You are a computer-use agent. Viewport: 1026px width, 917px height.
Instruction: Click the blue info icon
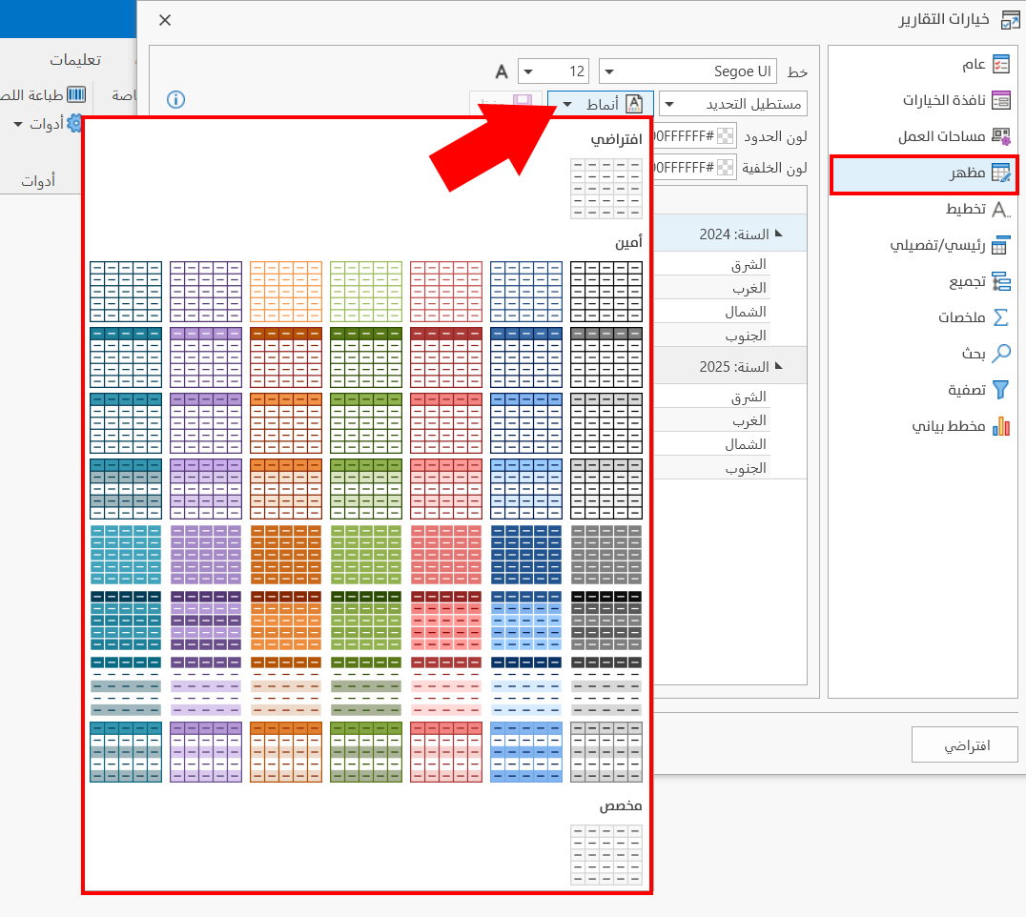tap(175, 99)
